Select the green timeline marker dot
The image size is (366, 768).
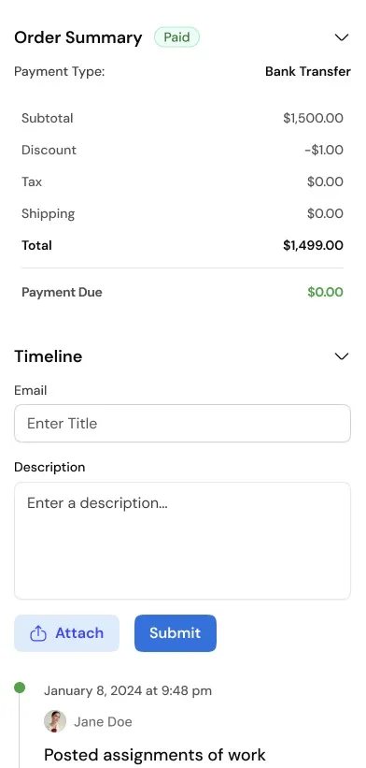20,688
